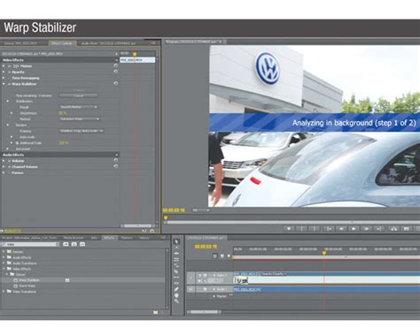Viewport: 420px width, 335px height.
Task: Reset the Channel Volume effect
Action: pos(116,166)
